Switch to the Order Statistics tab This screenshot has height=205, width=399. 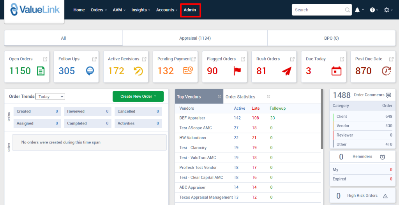click(x=240, y=97)
